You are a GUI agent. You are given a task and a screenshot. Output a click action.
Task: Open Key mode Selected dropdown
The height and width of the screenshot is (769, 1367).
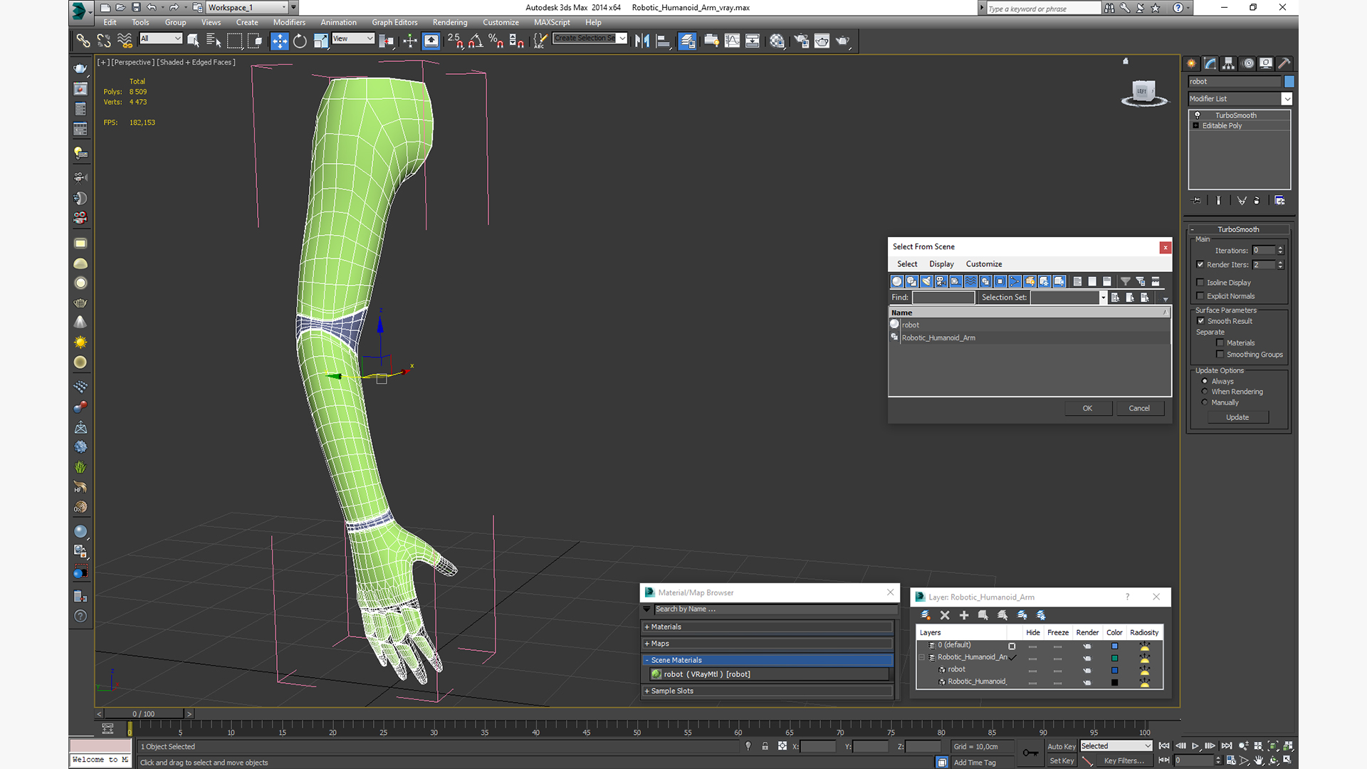(x=1116, y=746)
